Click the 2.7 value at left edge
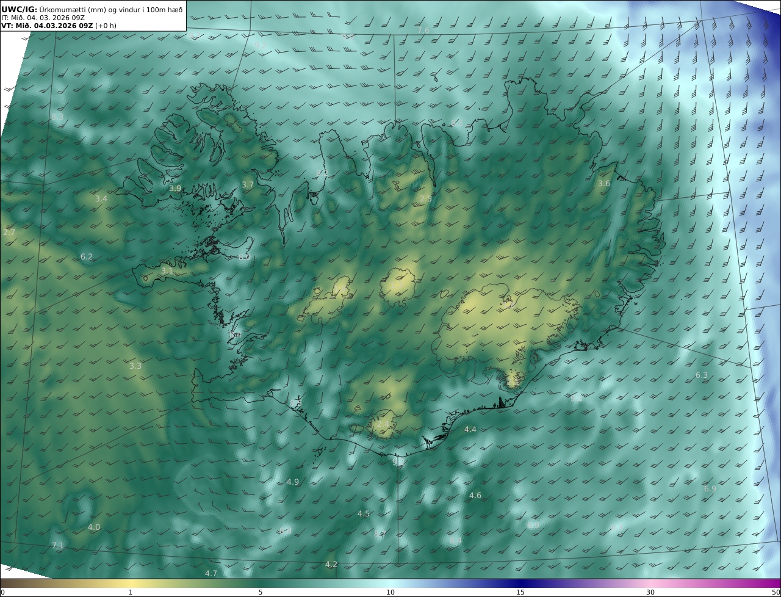This screenshot has height=597, width=781. coord(9,233)
